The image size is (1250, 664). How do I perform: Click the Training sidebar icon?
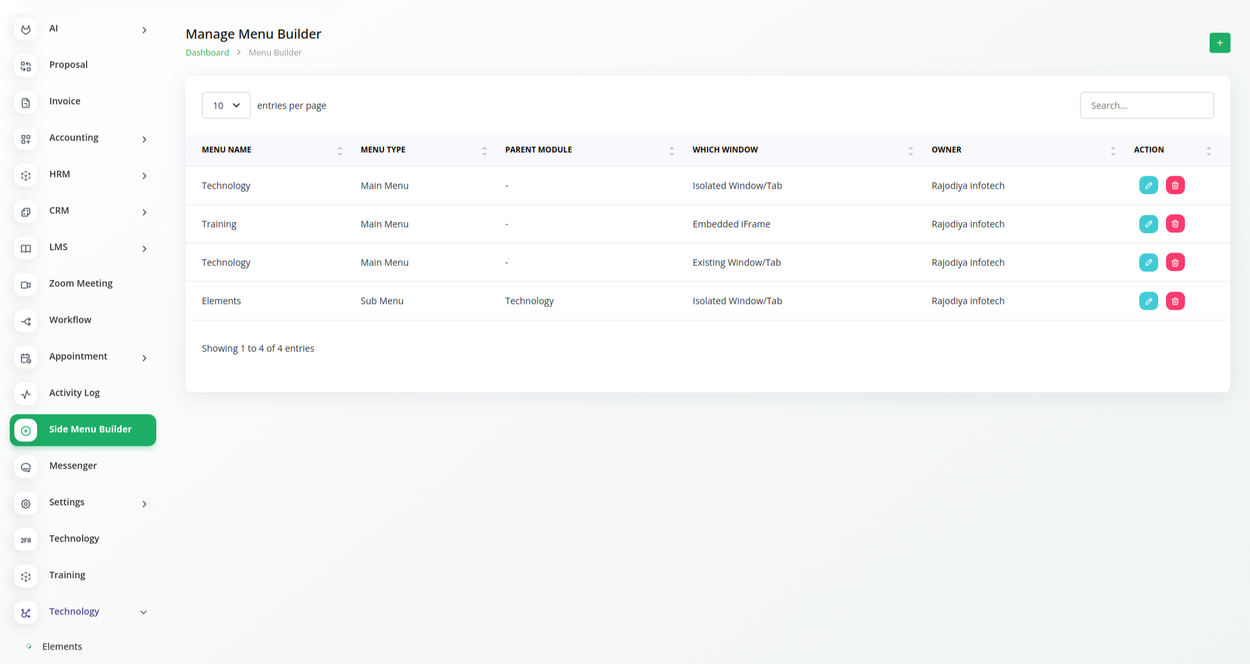(26, 577)
